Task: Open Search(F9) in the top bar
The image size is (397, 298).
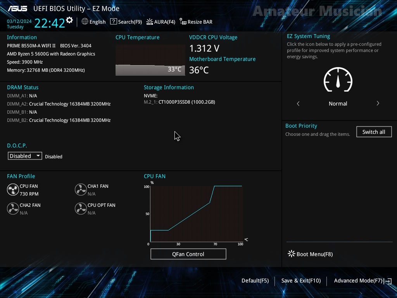Action: pyautogui.click(x=126, y=22)
